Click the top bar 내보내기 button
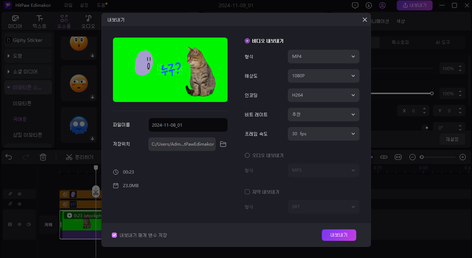 pyautogui.click(x=414, y=5)
